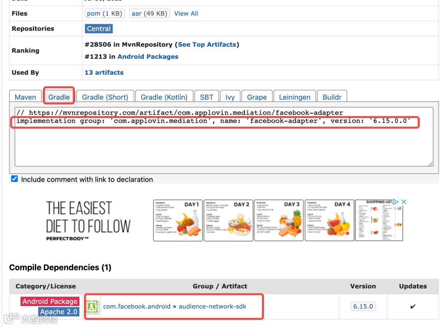444x327 pixels.
Task: Open the DAY 1 meal plan thumbnail
Action: [x=178, y=220]
